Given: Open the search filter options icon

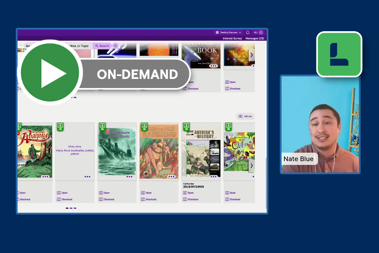Looking at the screenshot, I should coord(115,46).
